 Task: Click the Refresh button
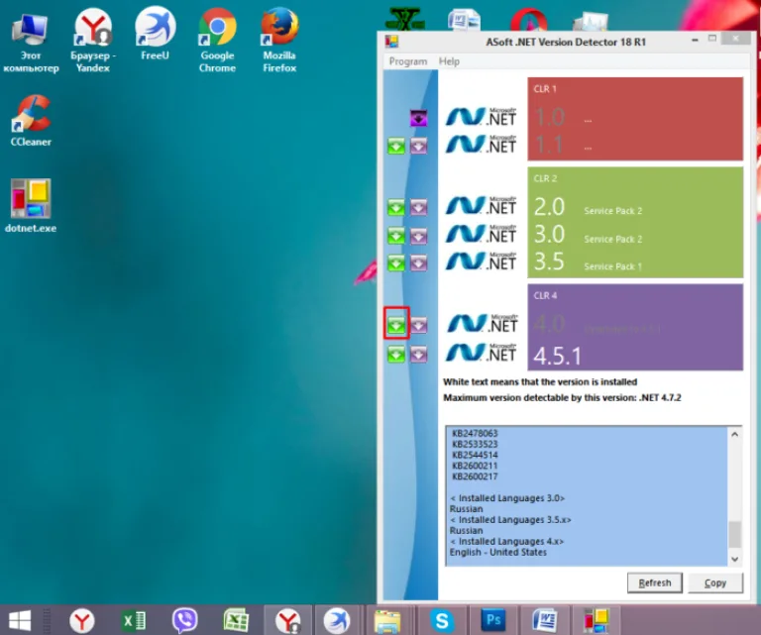(x=655, y=582)
